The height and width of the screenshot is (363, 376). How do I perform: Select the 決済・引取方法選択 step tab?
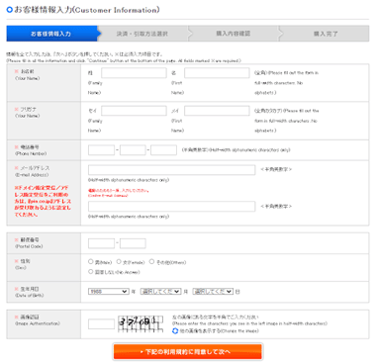[142, 34]
